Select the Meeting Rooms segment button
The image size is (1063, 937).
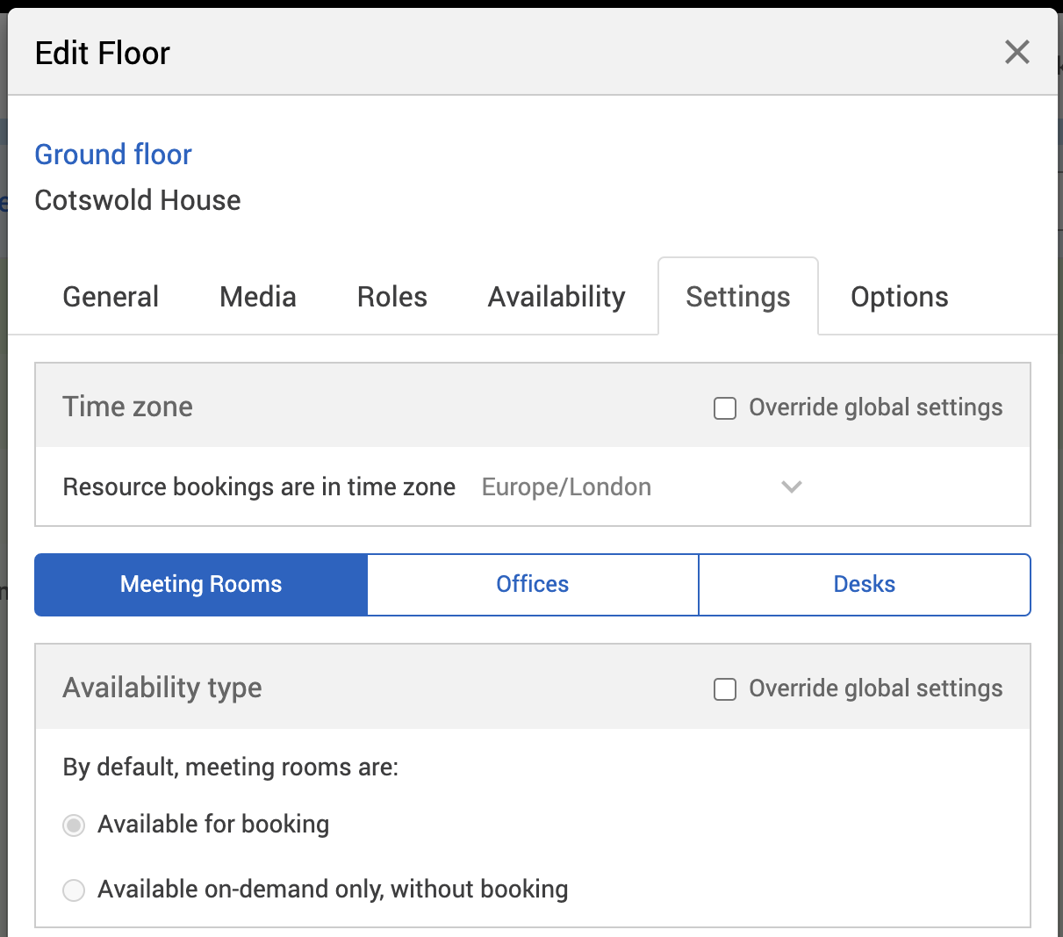(x=201, y=585)
